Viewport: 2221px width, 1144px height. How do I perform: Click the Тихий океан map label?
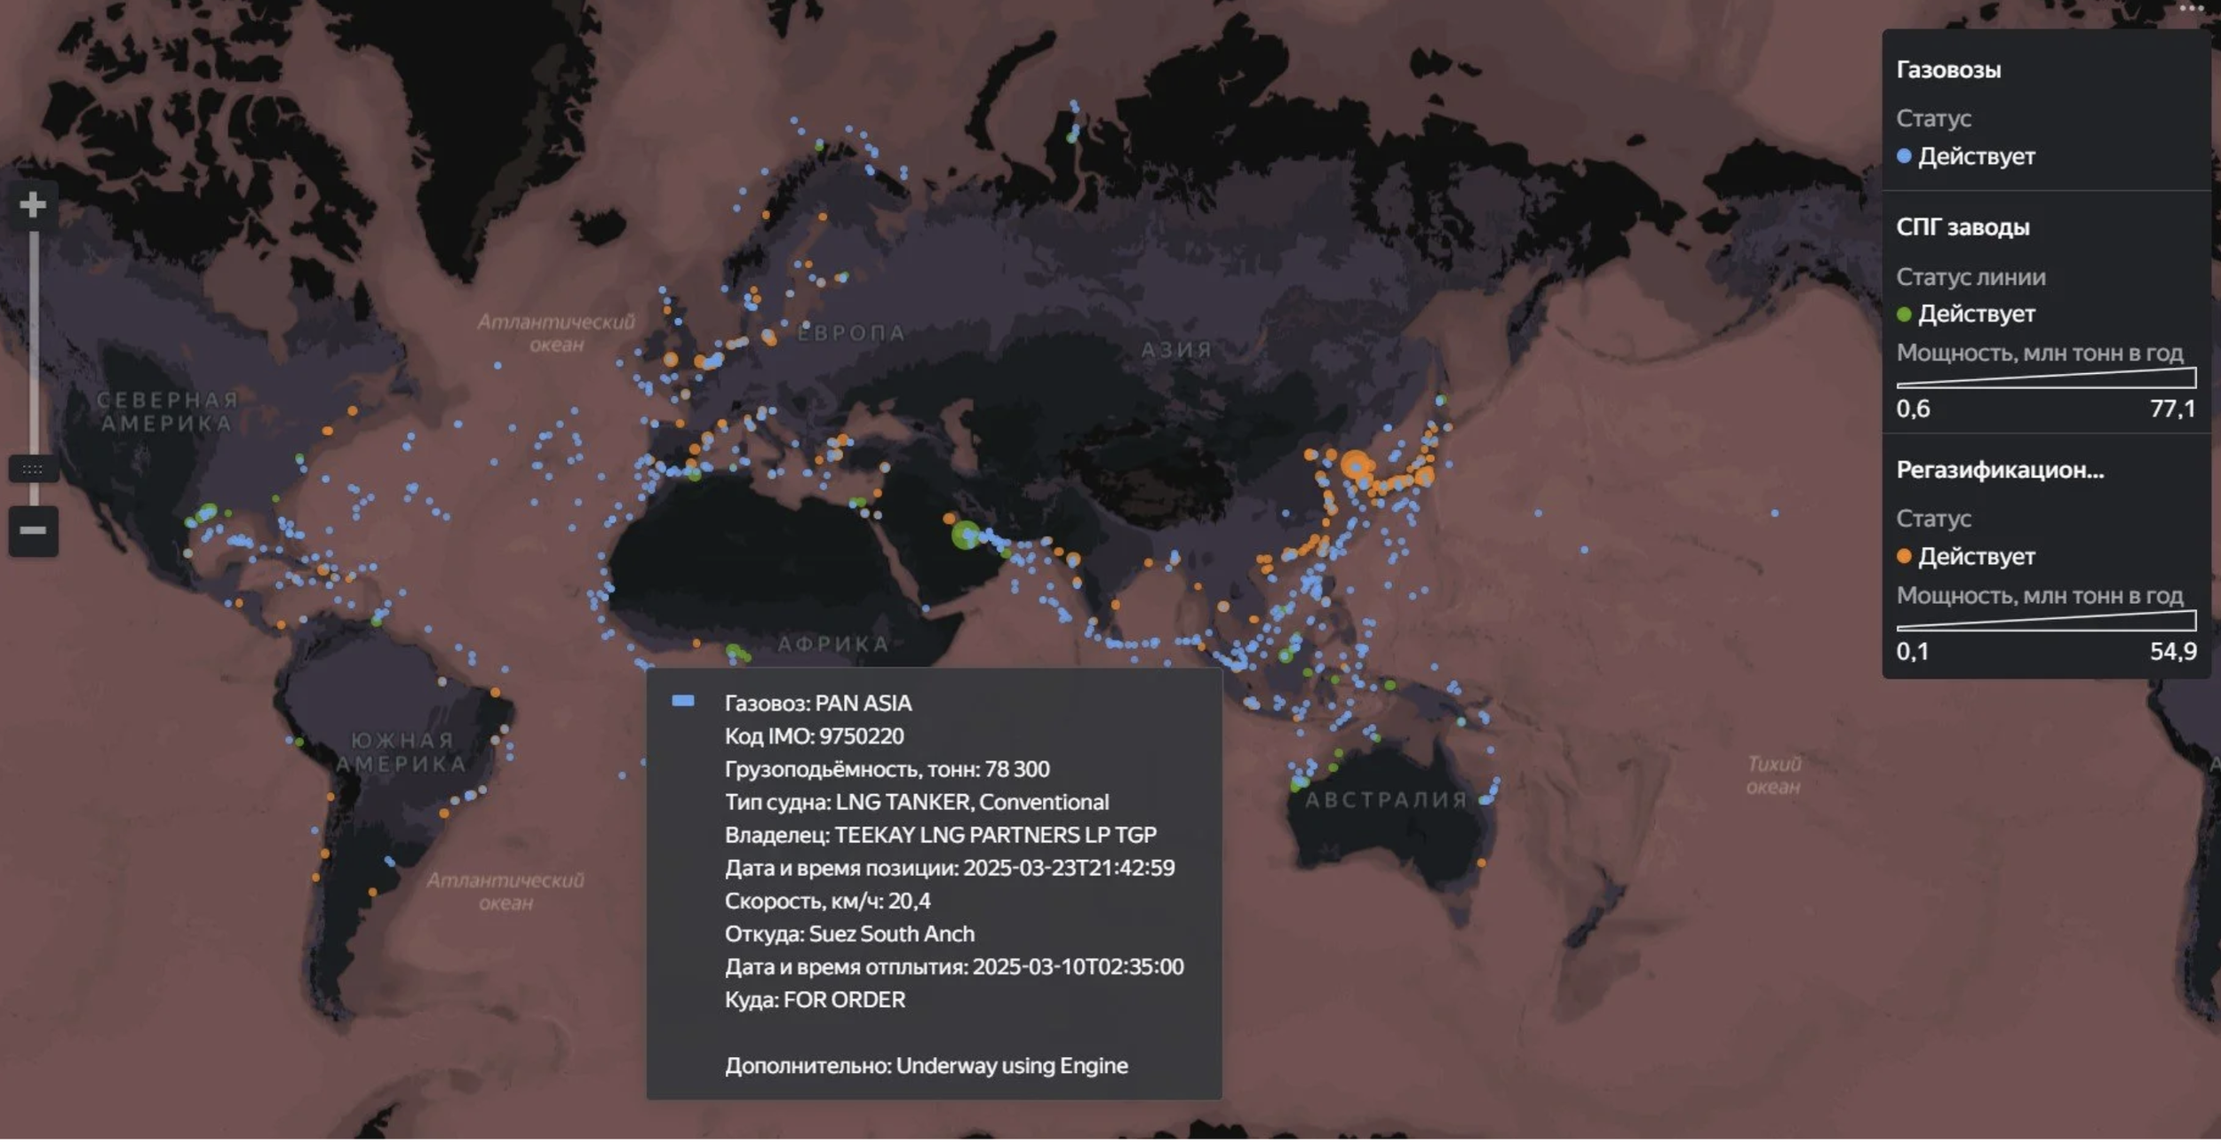click(1774, 775)
